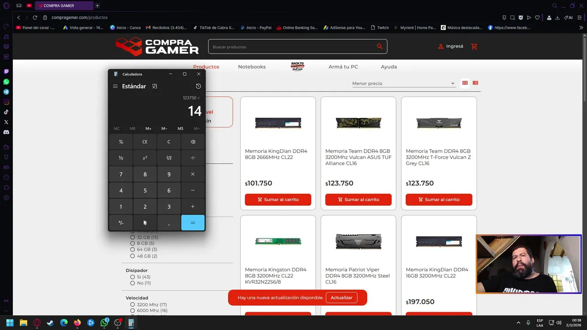Select the 64 GB capacity radio button
Viewport: 587px width, 330px height.
(x=133, y=249)
